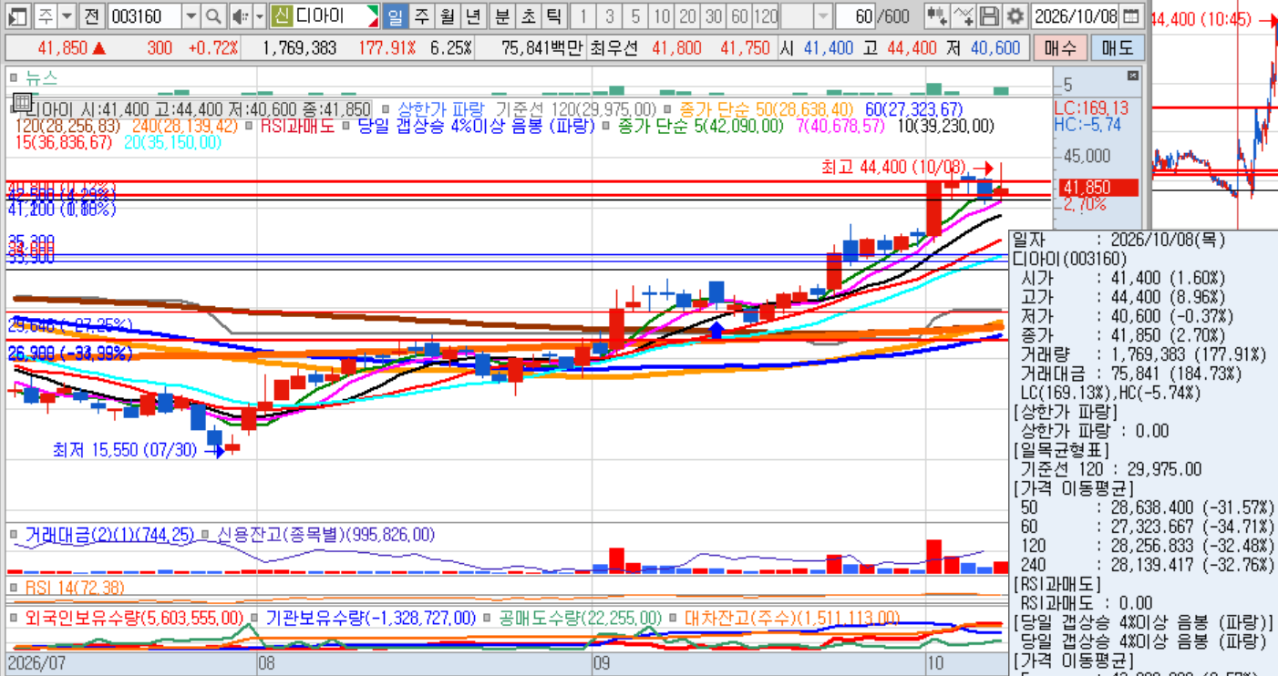Switch to 틱 tick chart
The width and height of the screenshot is (1278, 676).
pos(553,15)
